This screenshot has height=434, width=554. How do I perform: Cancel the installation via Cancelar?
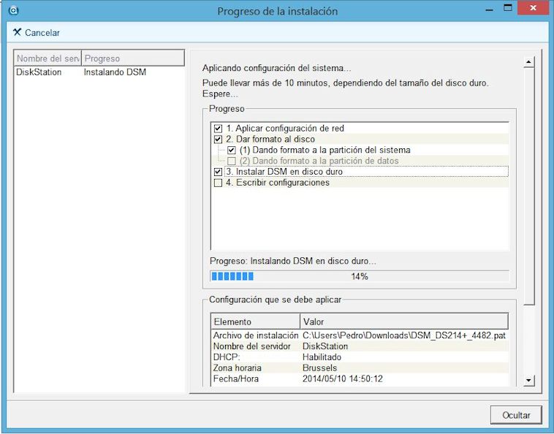point(37,32)
